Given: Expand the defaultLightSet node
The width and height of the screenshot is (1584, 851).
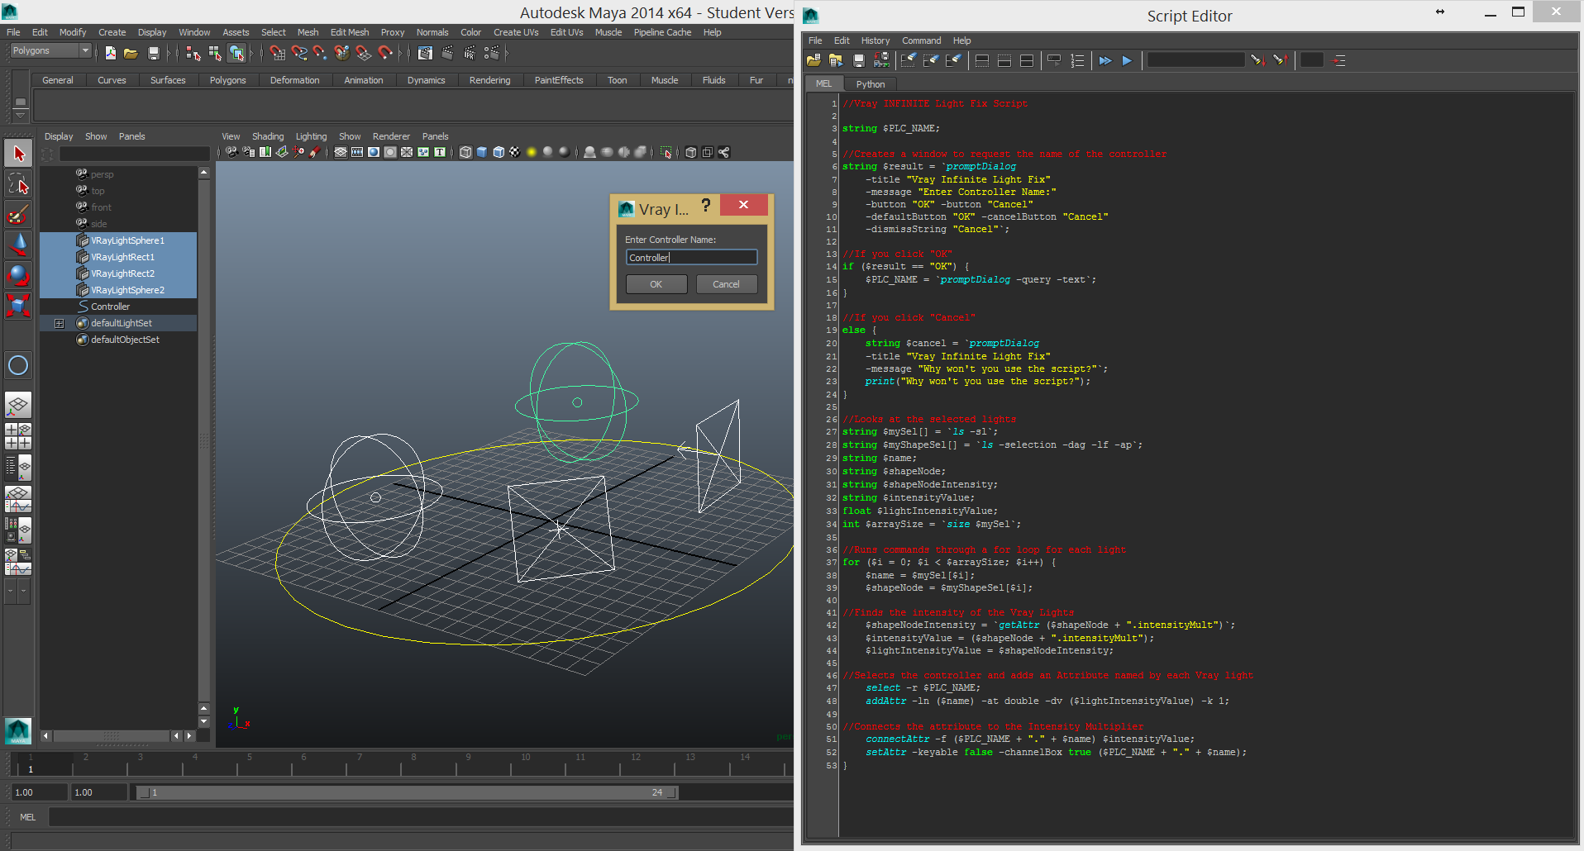Looking at the screenshot, I should coord(59,323).
